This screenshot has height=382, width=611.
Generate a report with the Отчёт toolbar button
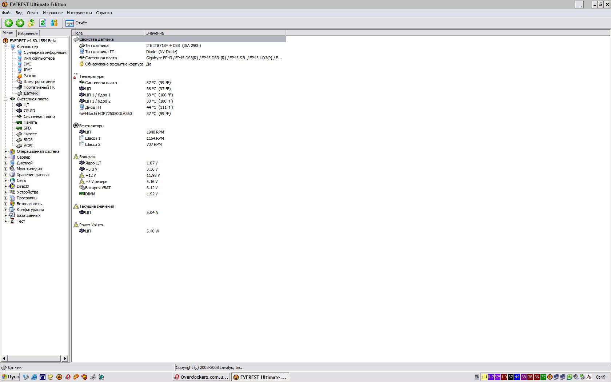click(x=76, y=23)
